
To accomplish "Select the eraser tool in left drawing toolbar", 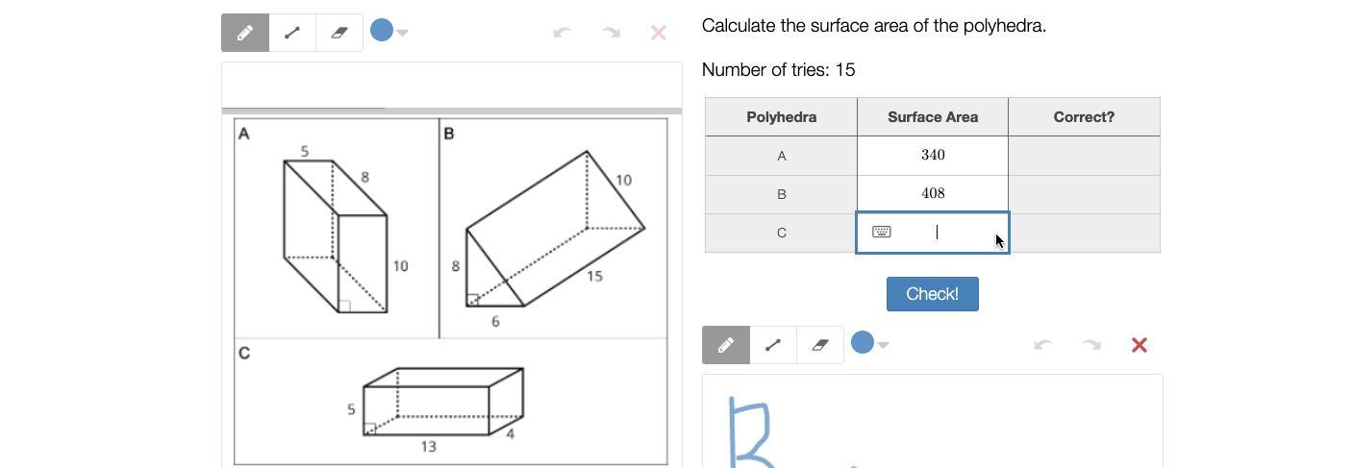I will click(339, 33).
